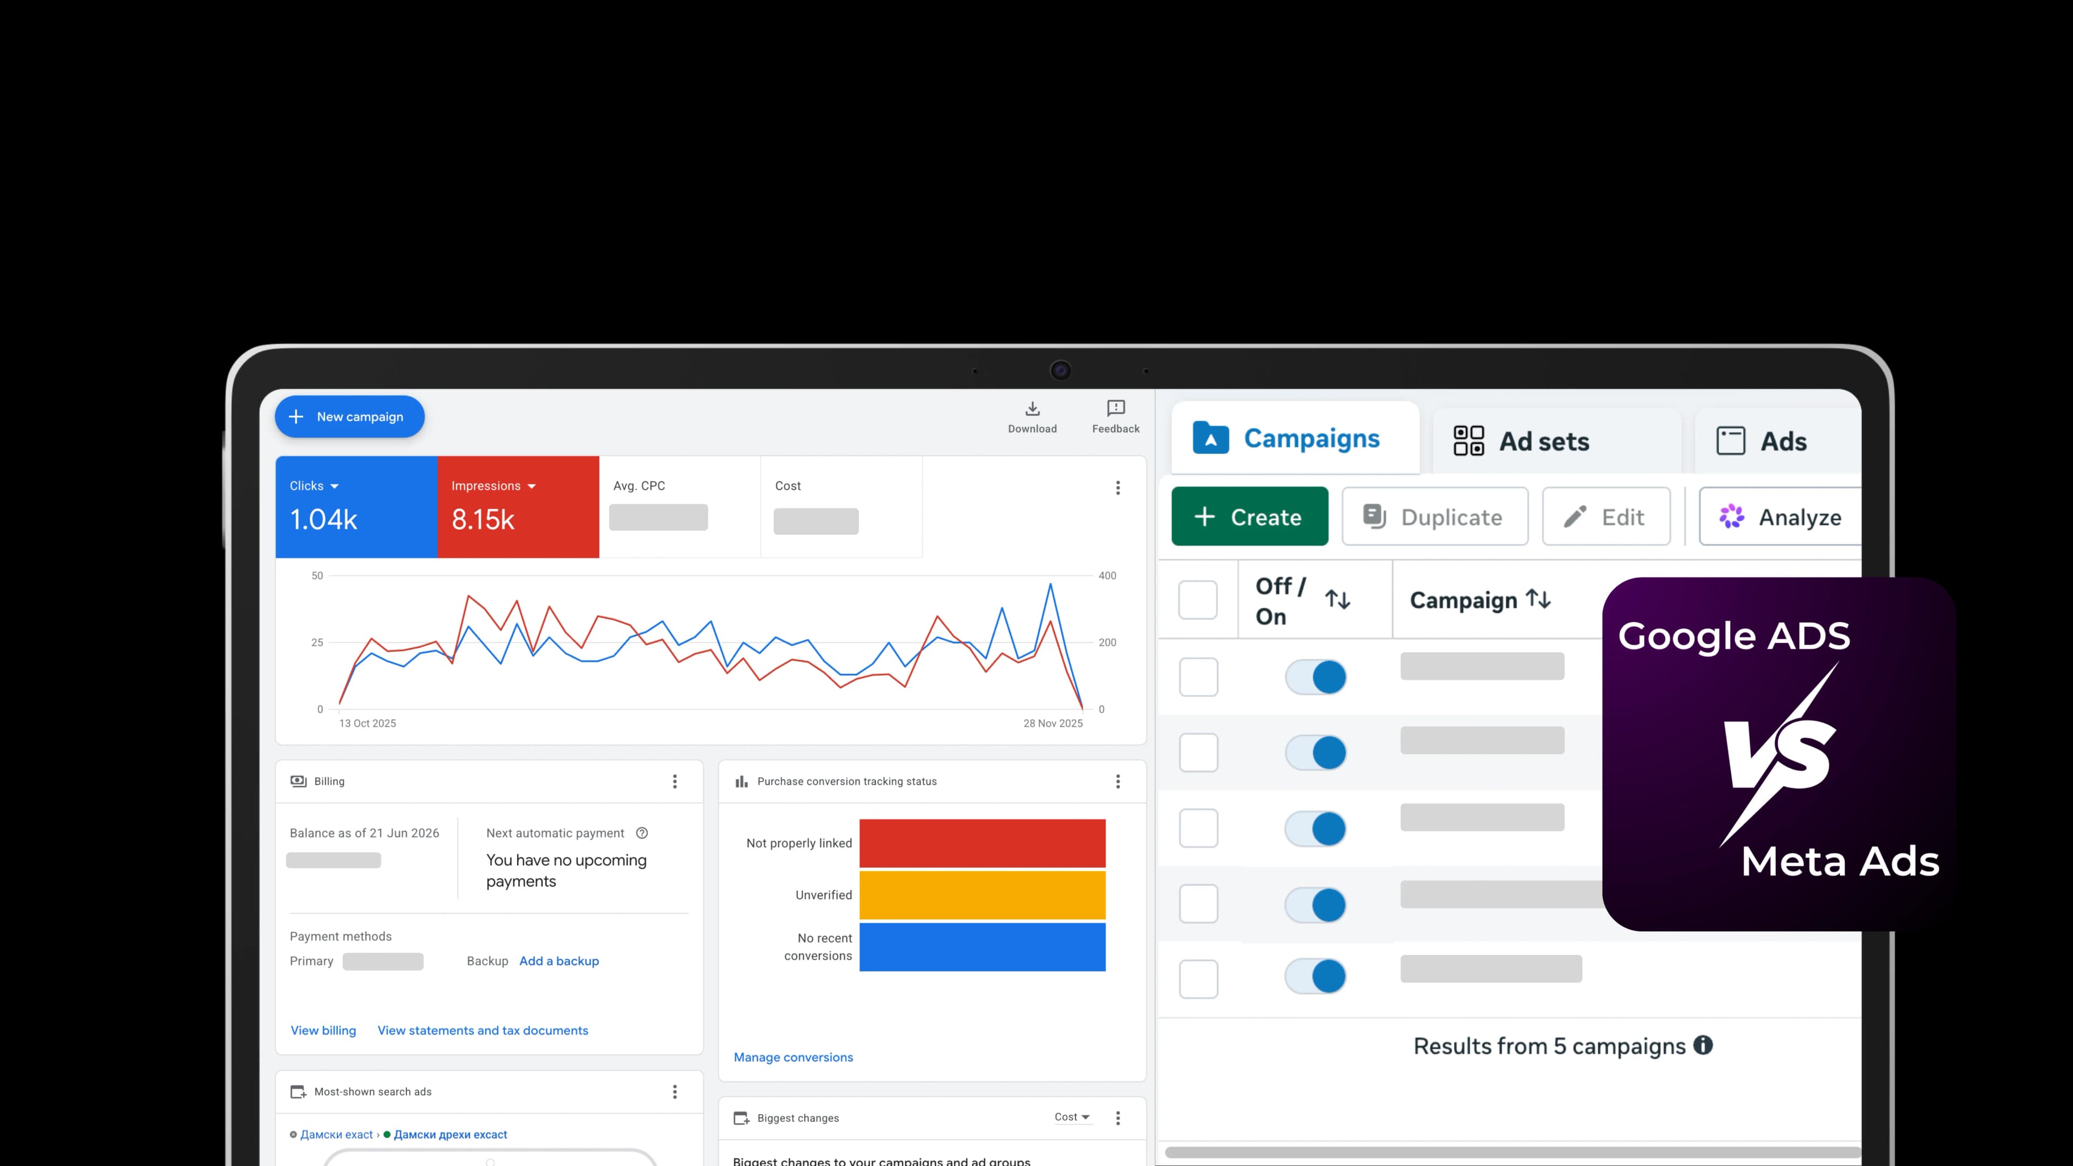Click the You have no upcoming payments text
The width and height of the screenshot is (2073, 1166).
click(566, 871)
